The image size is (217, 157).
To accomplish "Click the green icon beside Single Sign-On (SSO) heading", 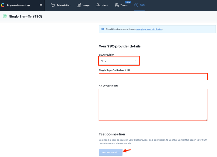I will 5,17.
